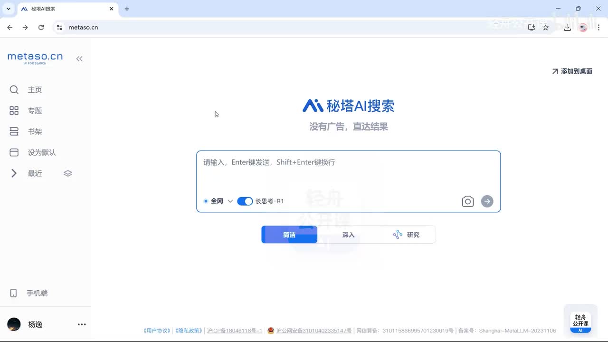The width and height of the screenshot is (608, 342).
Task: Toggle the 长思考·R1 switch
Action: coord(245,201)
